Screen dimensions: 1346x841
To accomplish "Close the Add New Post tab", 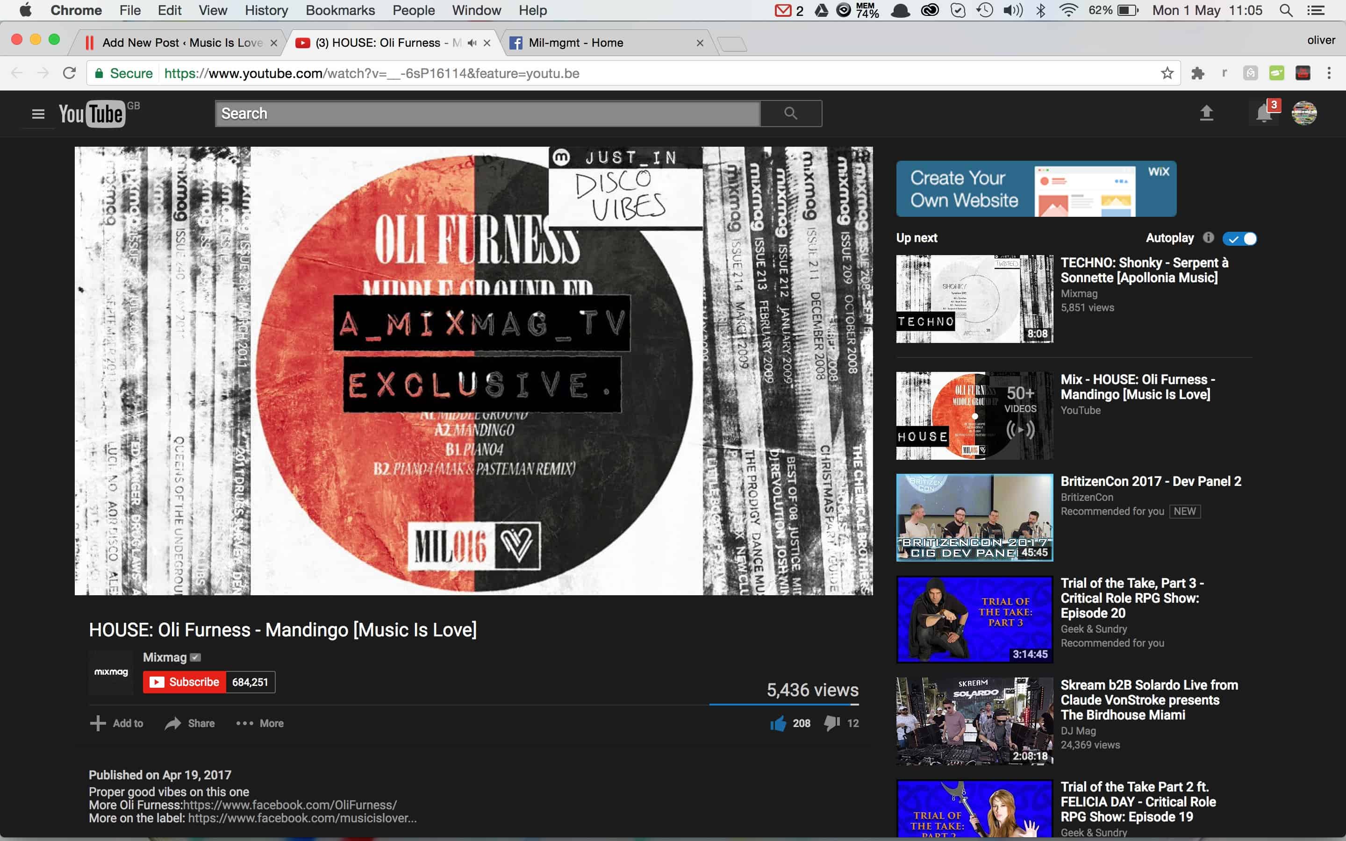I will 274,43.
